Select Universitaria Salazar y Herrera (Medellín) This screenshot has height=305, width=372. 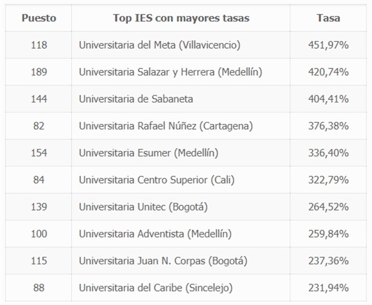coord(171,72)
